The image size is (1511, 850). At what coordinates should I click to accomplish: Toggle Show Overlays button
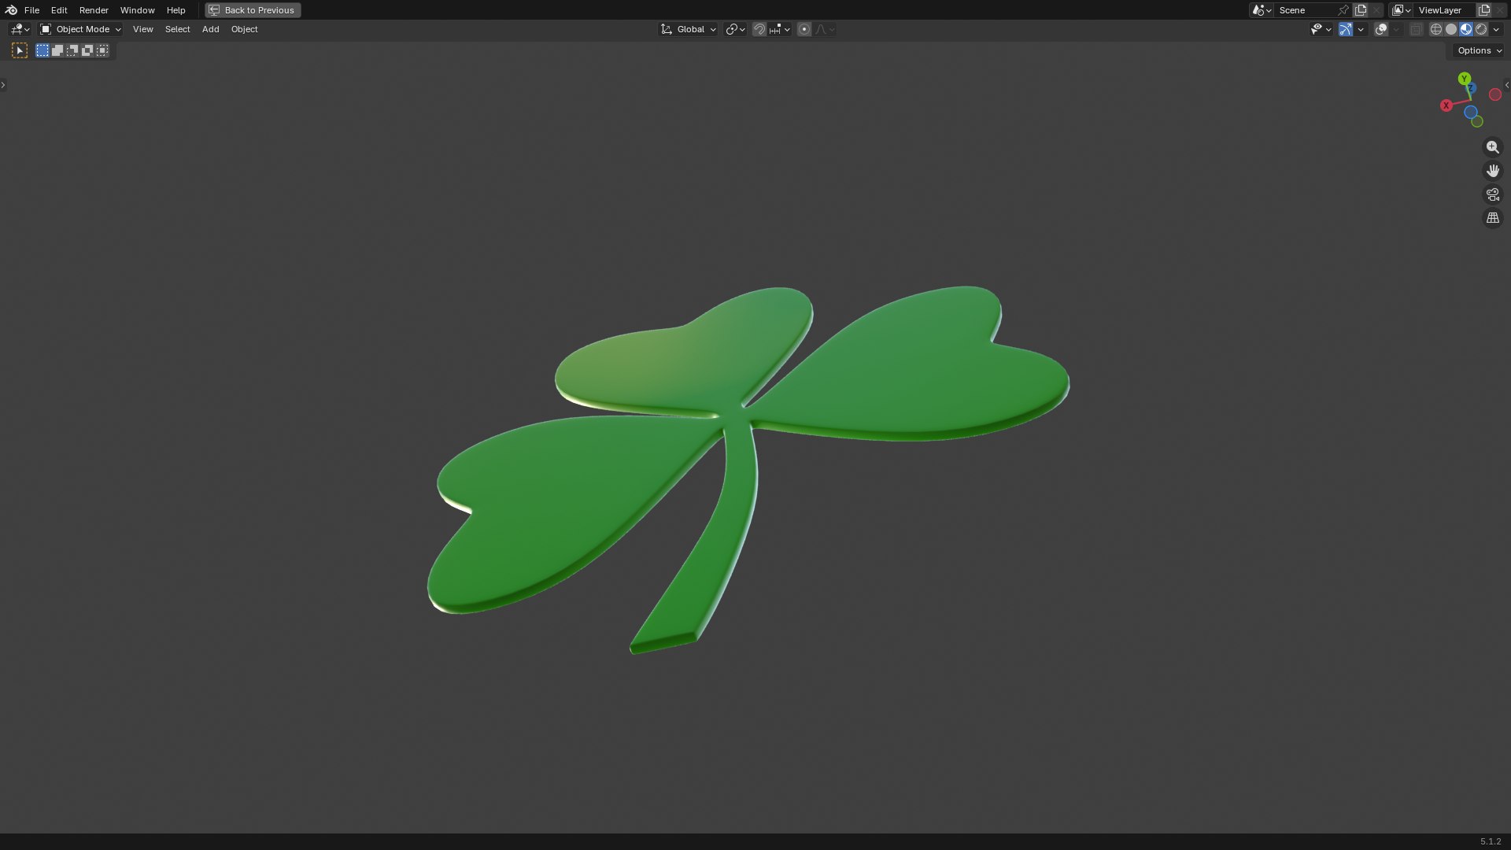1381,29
